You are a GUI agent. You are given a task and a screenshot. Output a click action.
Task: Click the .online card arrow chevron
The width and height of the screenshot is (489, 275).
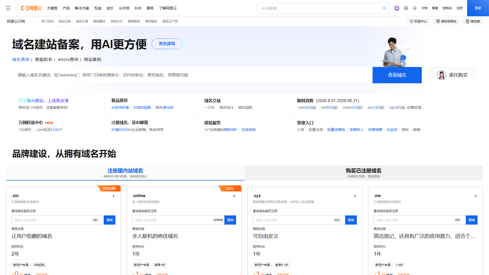[x=234, y=196]
